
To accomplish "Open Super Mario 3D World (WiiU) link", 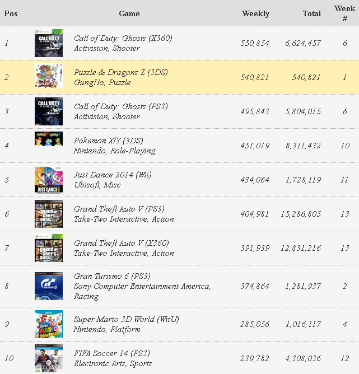I will 127,319.
